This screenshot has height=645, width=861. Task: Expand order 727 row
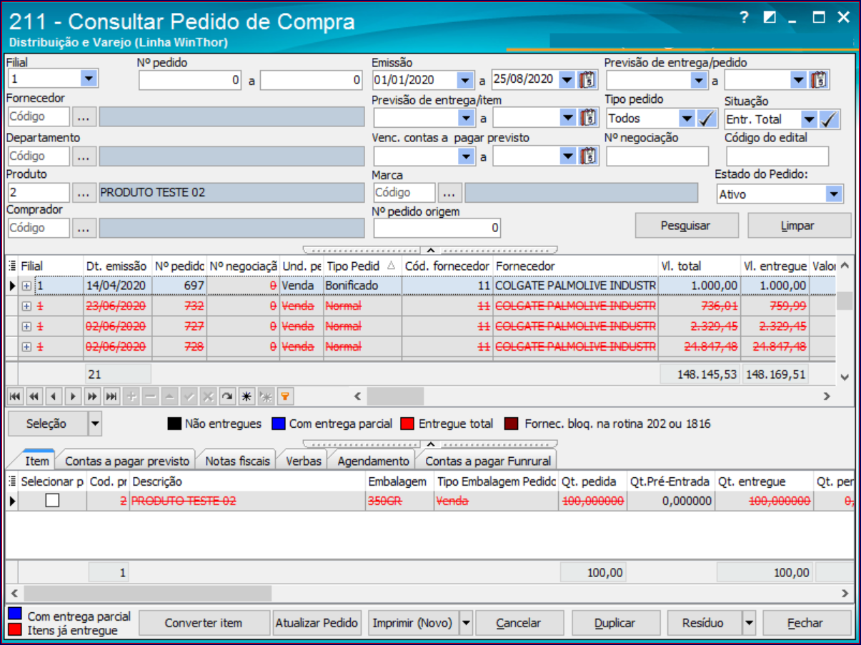tap(26, 326)
